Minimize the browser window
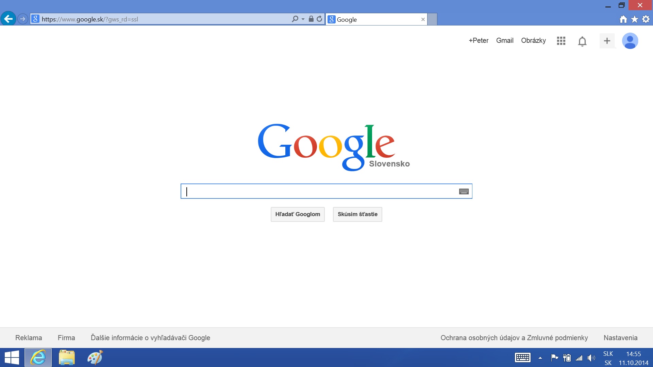 coord(608,6)
